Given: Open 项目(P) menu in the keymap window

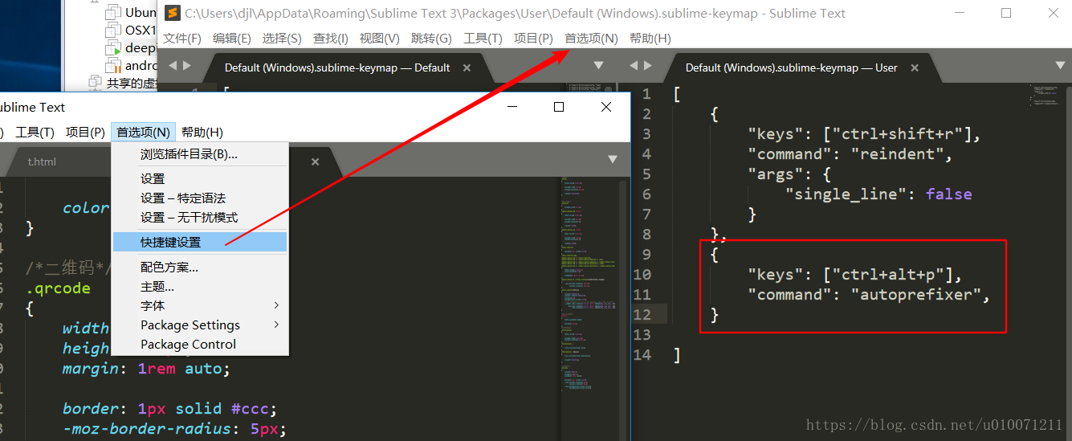Looking at the screenshot, I should pos(533,39).
